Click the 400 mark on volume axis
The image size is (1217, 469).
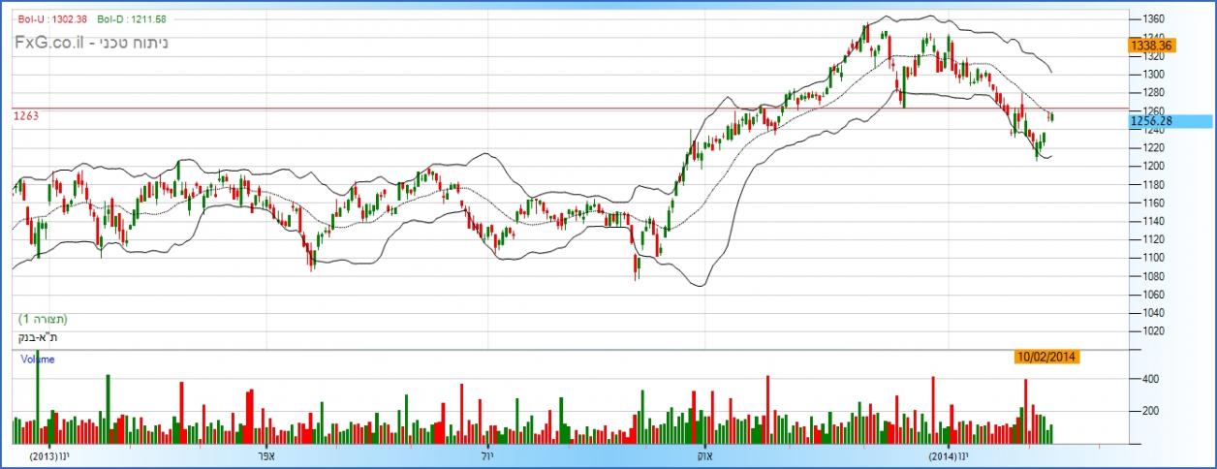click(1148, 380)
